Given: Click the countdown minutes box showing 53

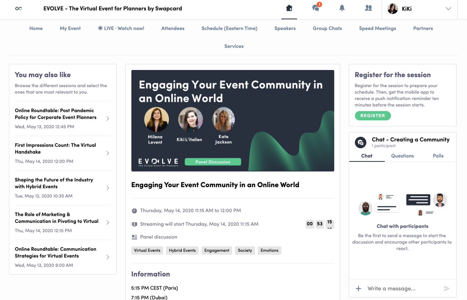Looking at the screenshot, I should (320, 224).
